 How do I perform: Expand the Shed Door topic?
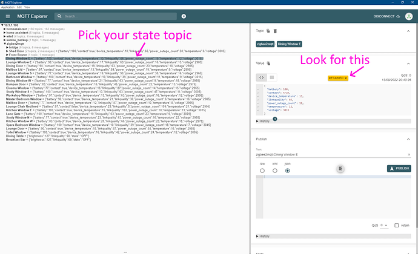coord(7,51)
